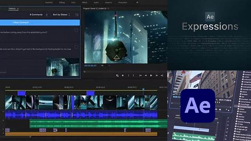251x141 pixels.
Task: Switch to the Audio workspace tab
Action: tap(96, 2)
